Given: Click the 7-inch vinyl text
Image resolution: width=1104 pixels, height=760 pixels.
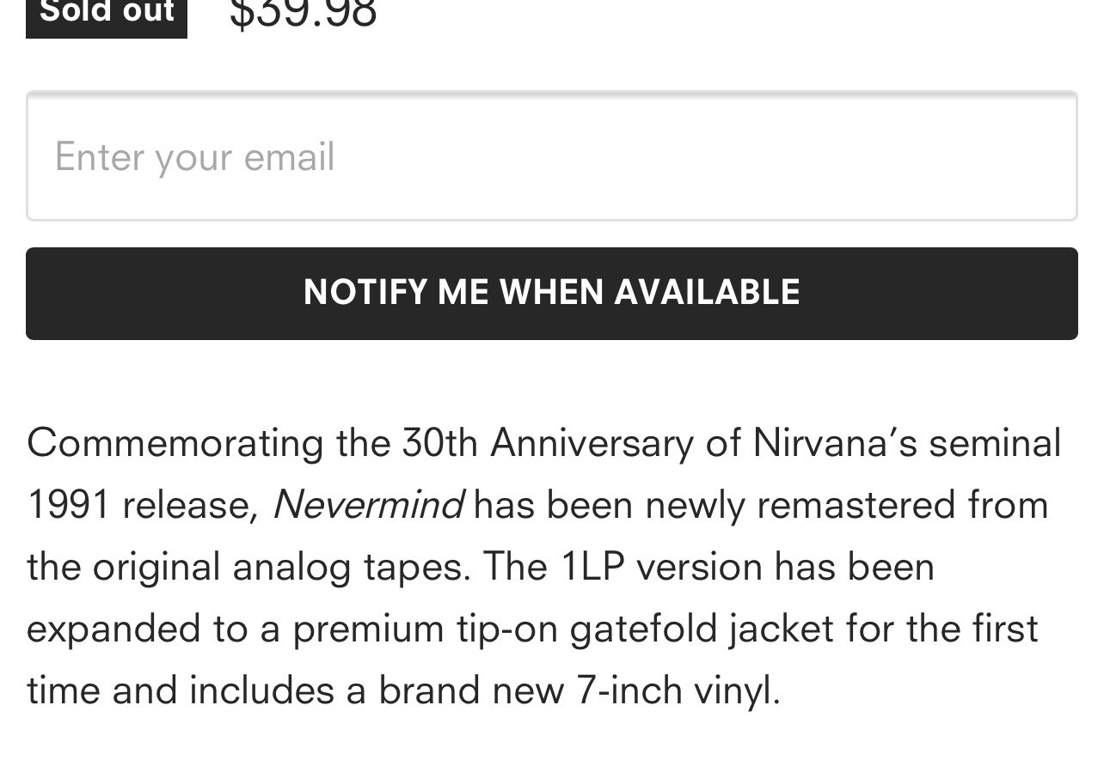Looking at the screenshot, I should 678,690.
